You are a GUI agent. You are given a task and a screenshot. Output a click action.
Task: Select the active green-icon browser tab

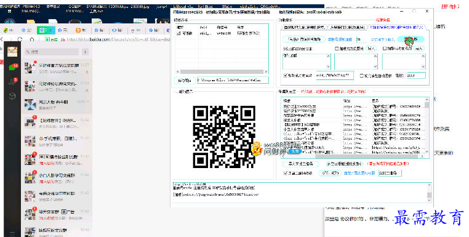coord(46,30)
